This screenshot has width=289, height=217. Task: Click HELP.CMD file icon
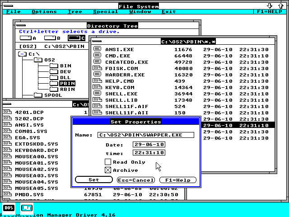click(97, 80)
